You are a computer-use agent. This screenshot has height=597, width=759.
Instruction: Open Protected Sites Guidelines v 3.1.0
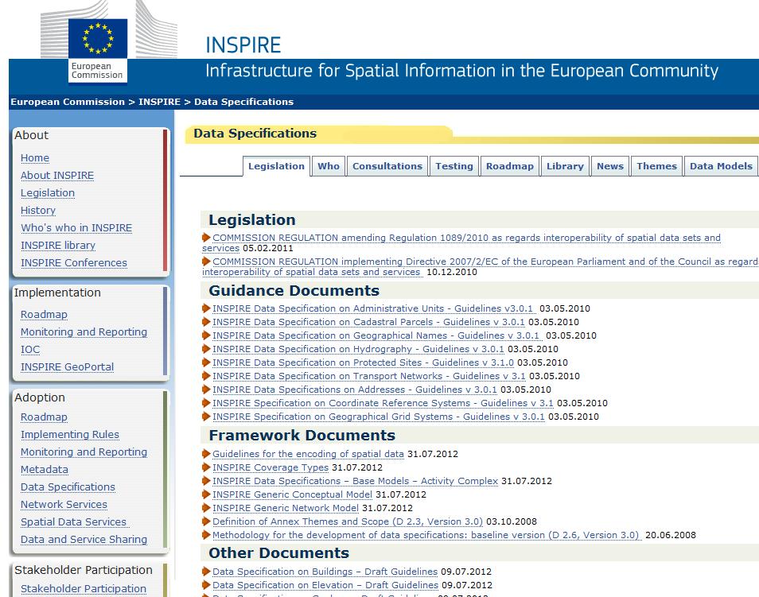pyautogui.click(x=363, y=362)
